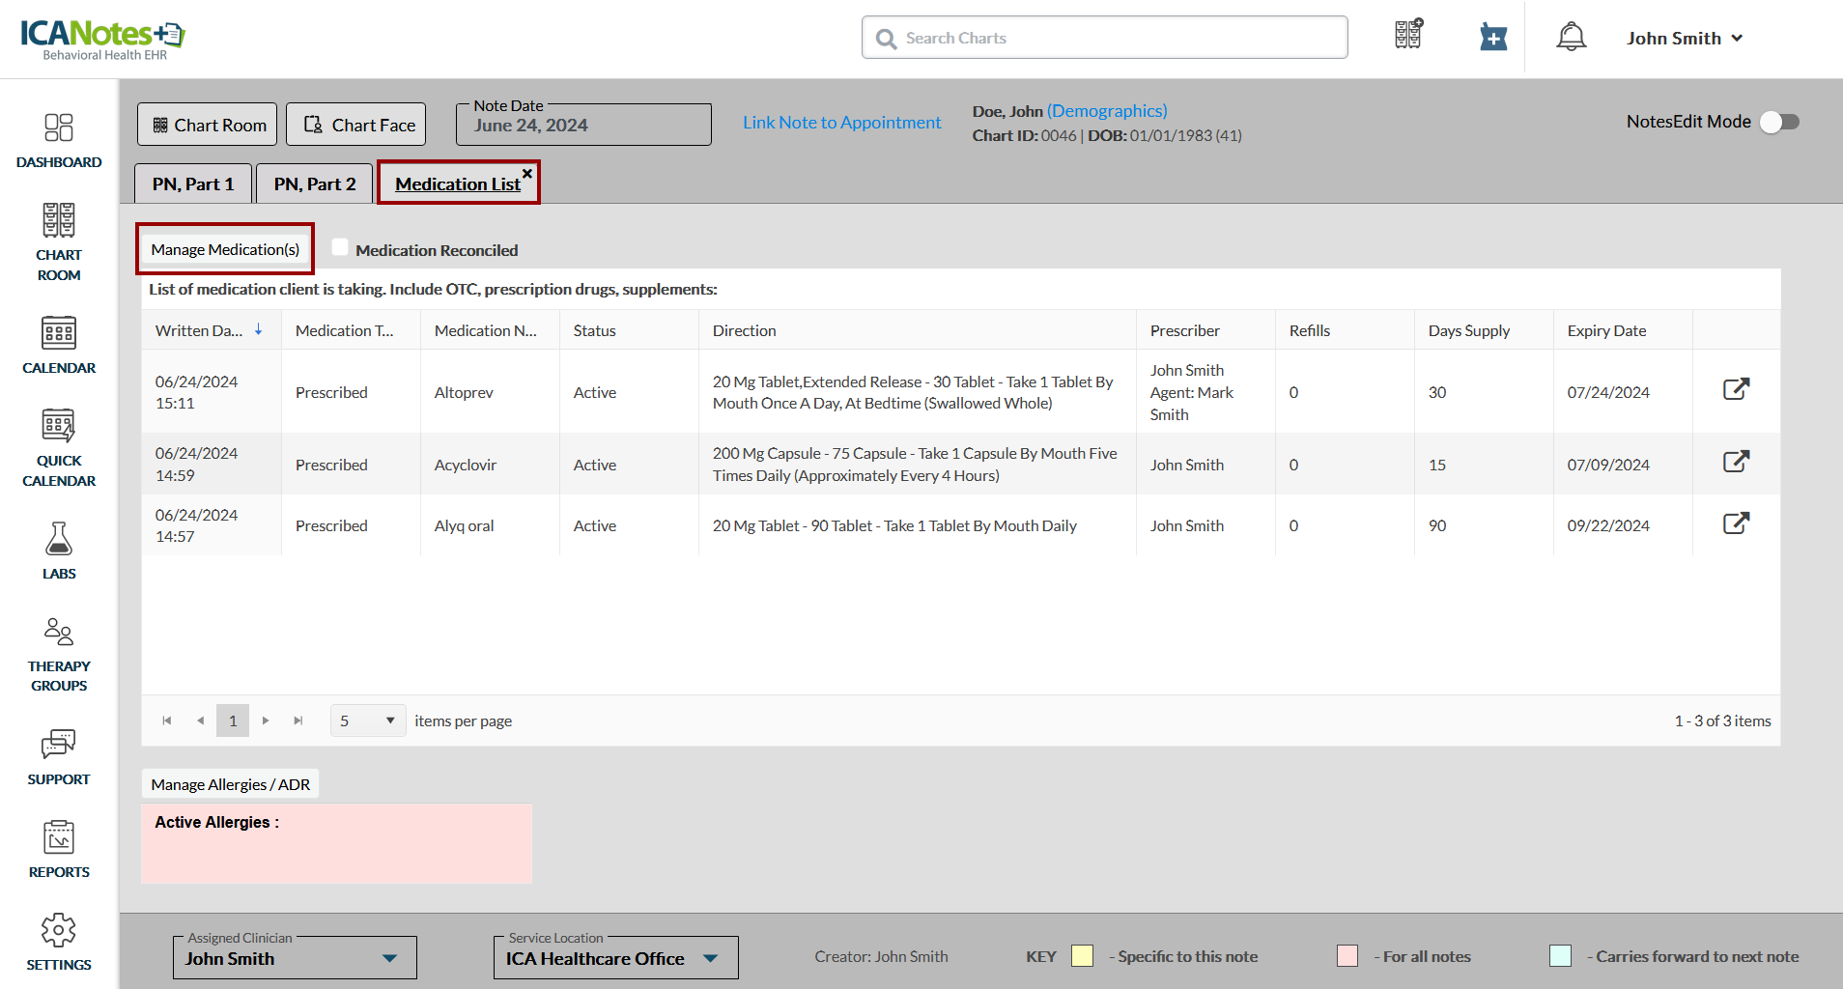Click the add appointment plus icon in header
Image resolution: width=1843 pixels, height=989 pixels.
tap(1493, 38)
